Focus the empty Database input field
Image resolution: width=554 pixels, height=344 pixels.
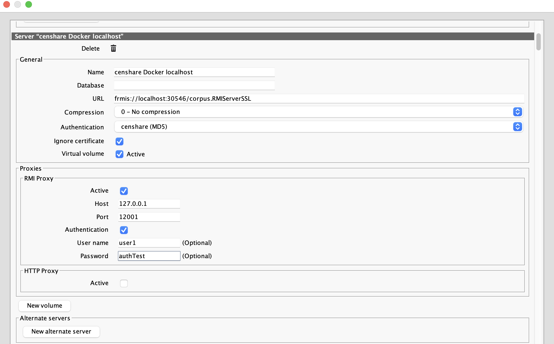pyautogui.click(x=194, y=85)
